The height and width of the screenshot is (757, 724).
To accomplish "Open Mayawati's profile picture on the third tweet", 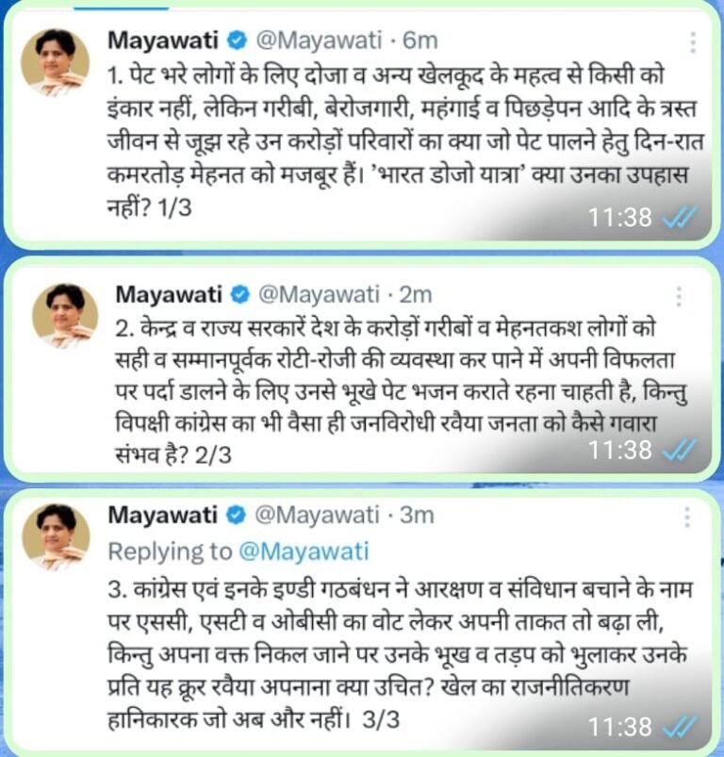I will 57,536.
